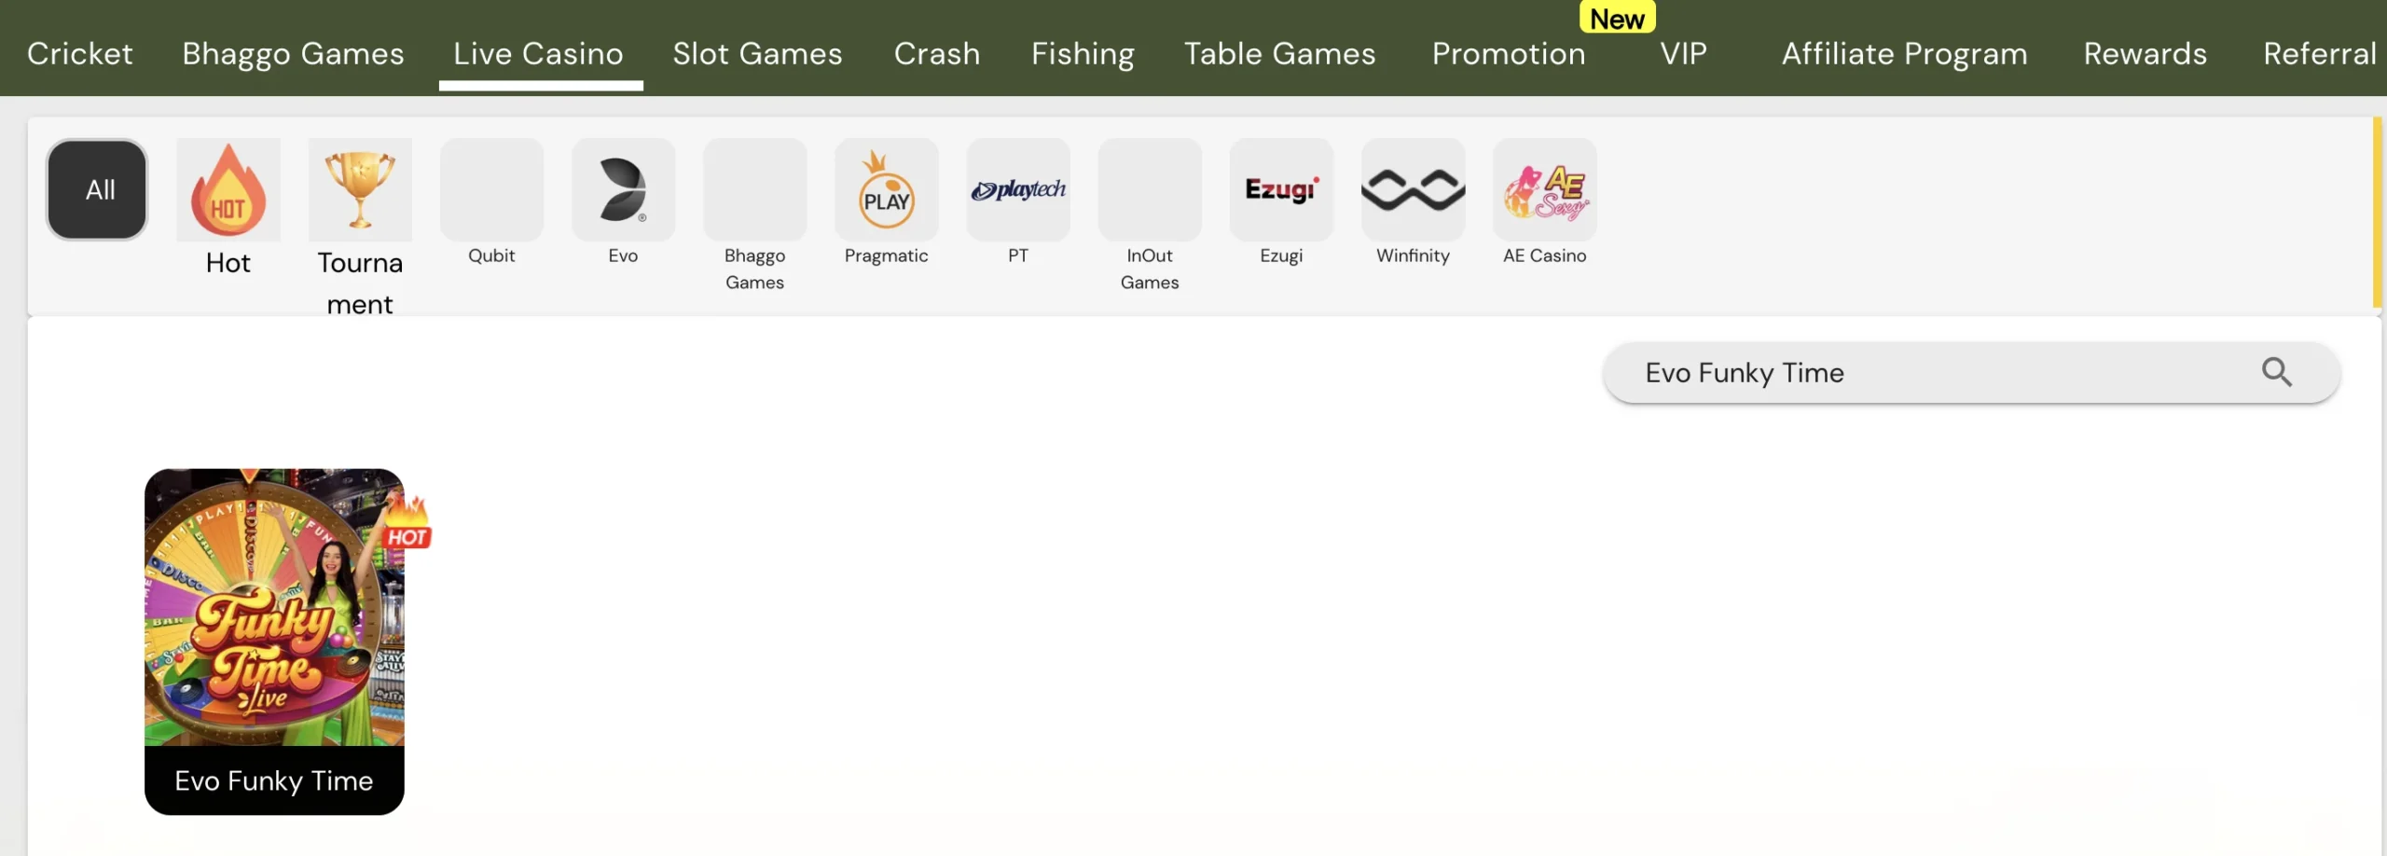Open the Funky Time Live game thumbnail

(274, 607)
